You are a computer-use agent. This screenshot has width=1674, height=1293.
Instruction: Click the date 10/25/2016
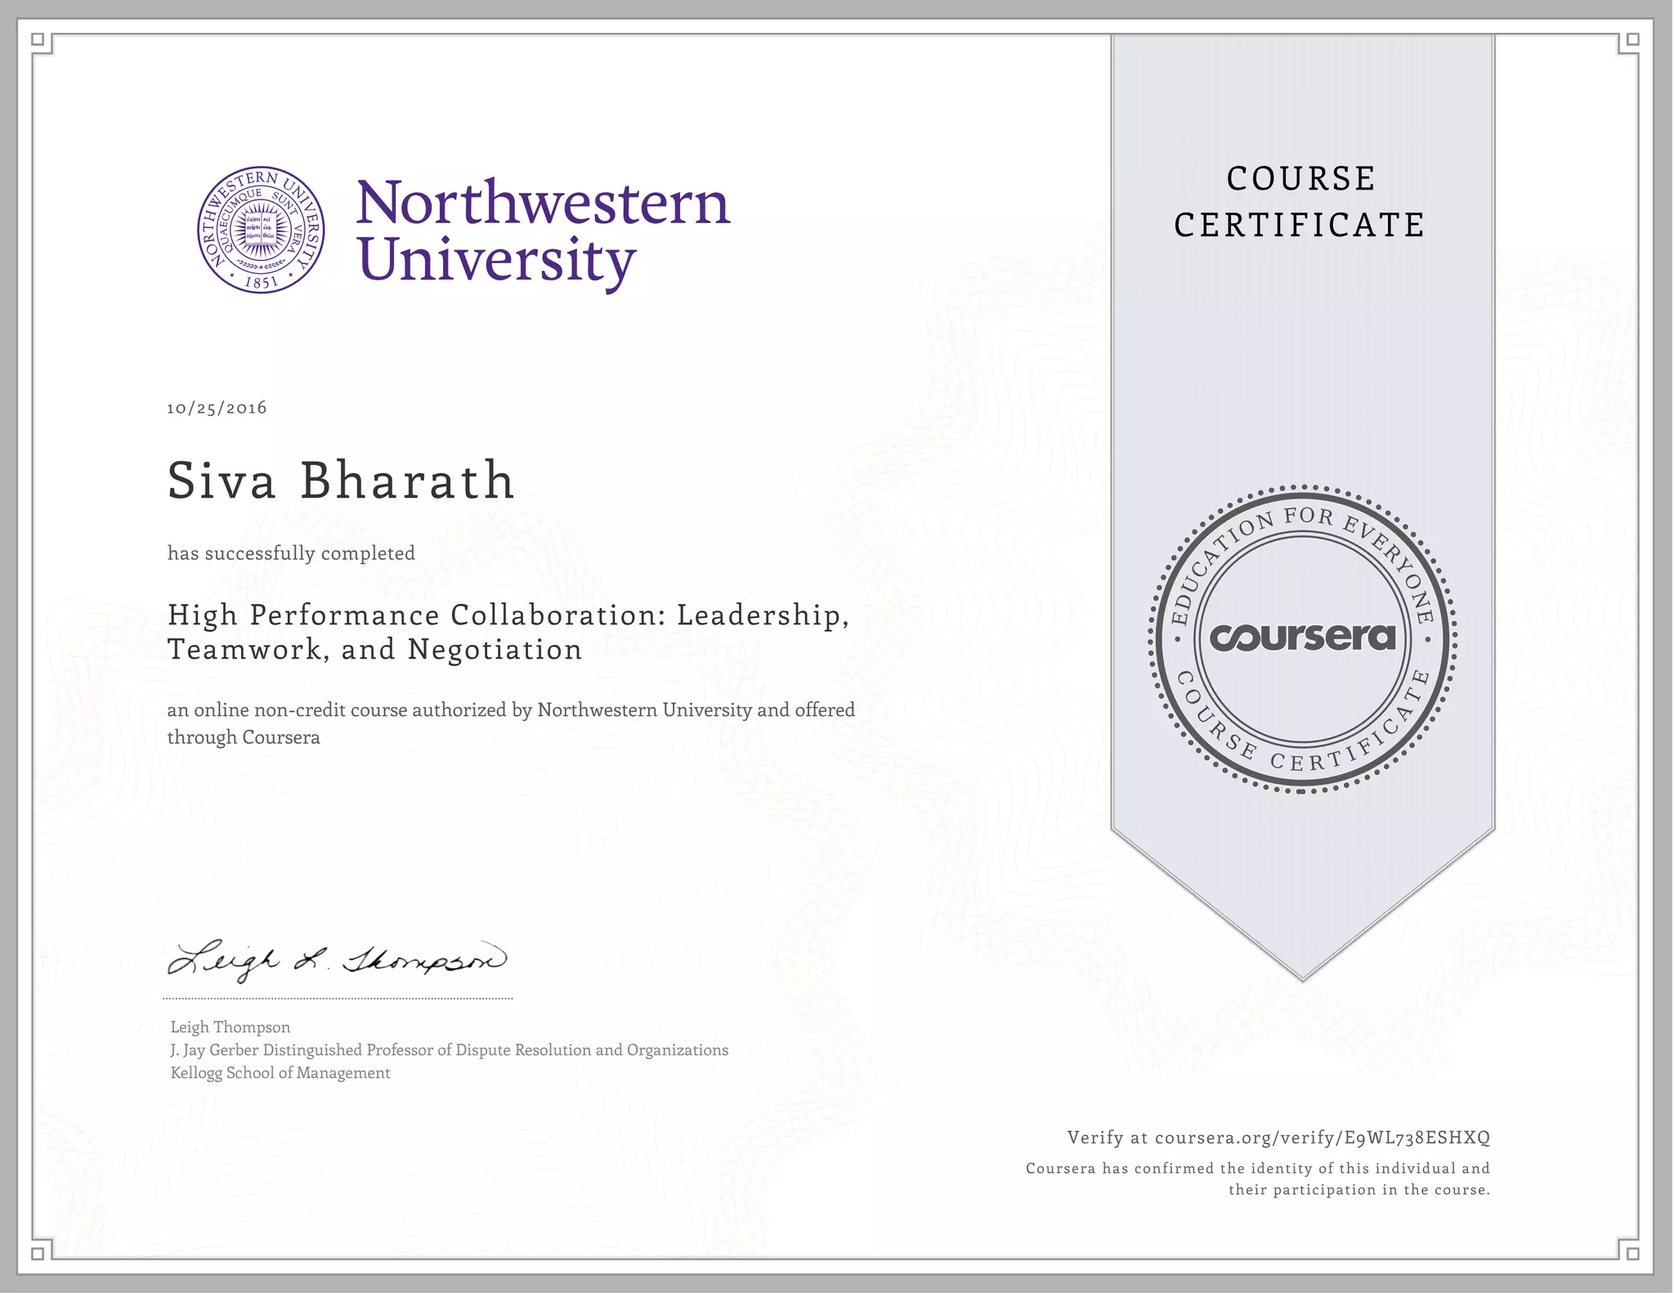tap(217, 408)
